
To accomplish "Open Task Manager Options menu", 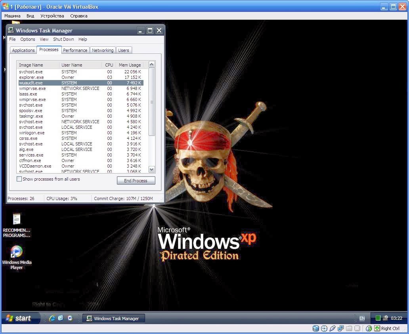I will [x=28, y=39].
